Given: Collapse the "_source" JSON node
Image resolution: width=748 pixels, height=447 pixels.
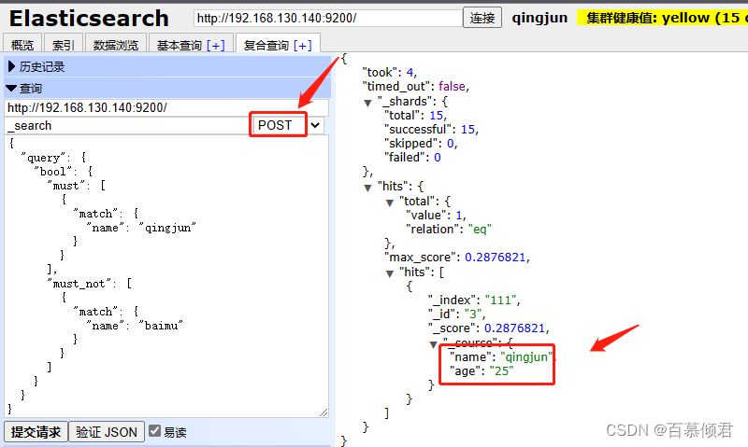Looking at the screenshot, I should point(433,344).
